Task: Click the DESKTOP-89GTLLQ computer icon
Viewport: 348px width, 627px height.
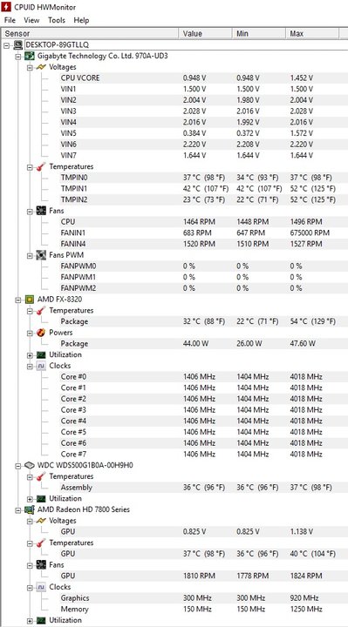Action: point(18,44)
